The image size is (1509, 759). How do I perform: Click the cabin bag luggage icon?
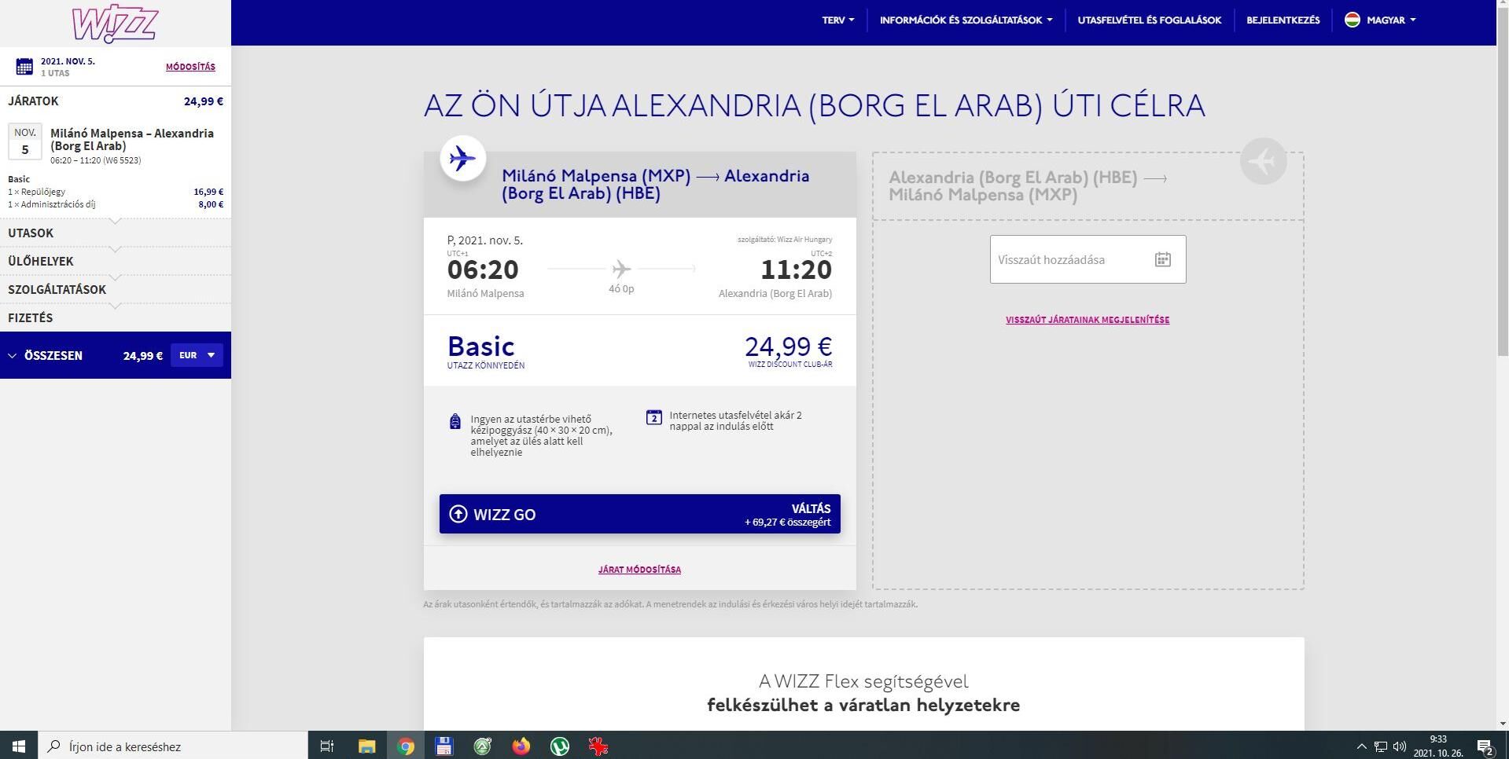(x=455, y=422)
